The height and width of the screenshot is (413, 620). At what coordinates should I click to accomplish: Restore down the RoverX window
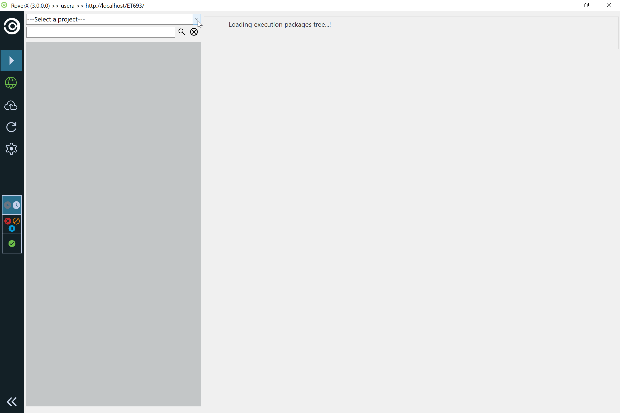click(586, 5)
